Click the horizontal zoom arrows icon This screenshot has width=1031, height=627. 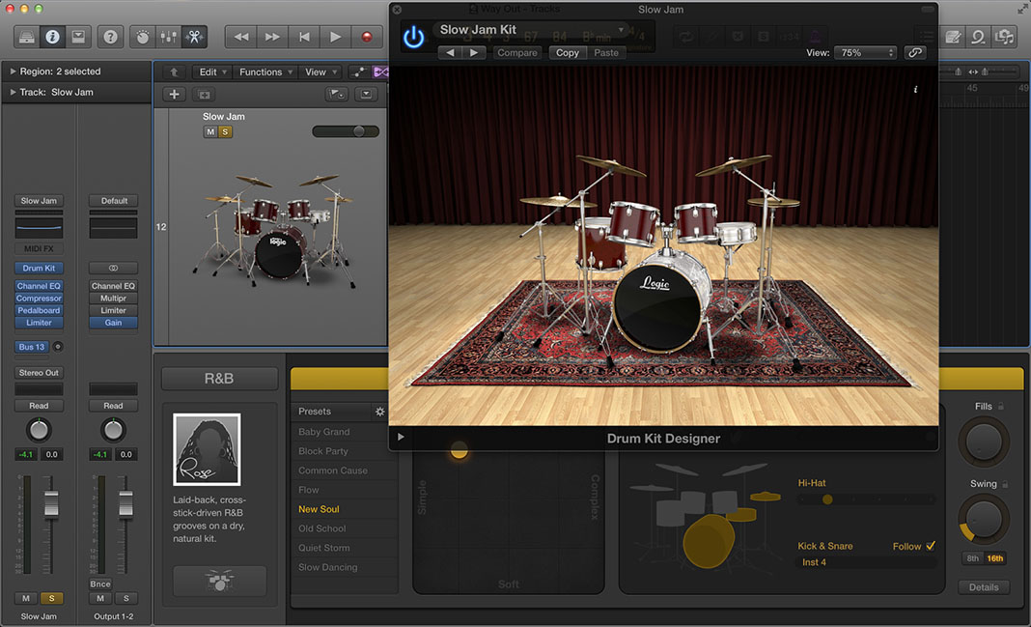click(x=973, y=71)
